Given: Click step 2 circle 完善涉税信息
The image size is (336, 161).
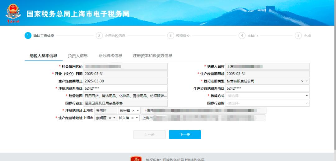Looking at the screenshot, I should [x=99, y=36].
